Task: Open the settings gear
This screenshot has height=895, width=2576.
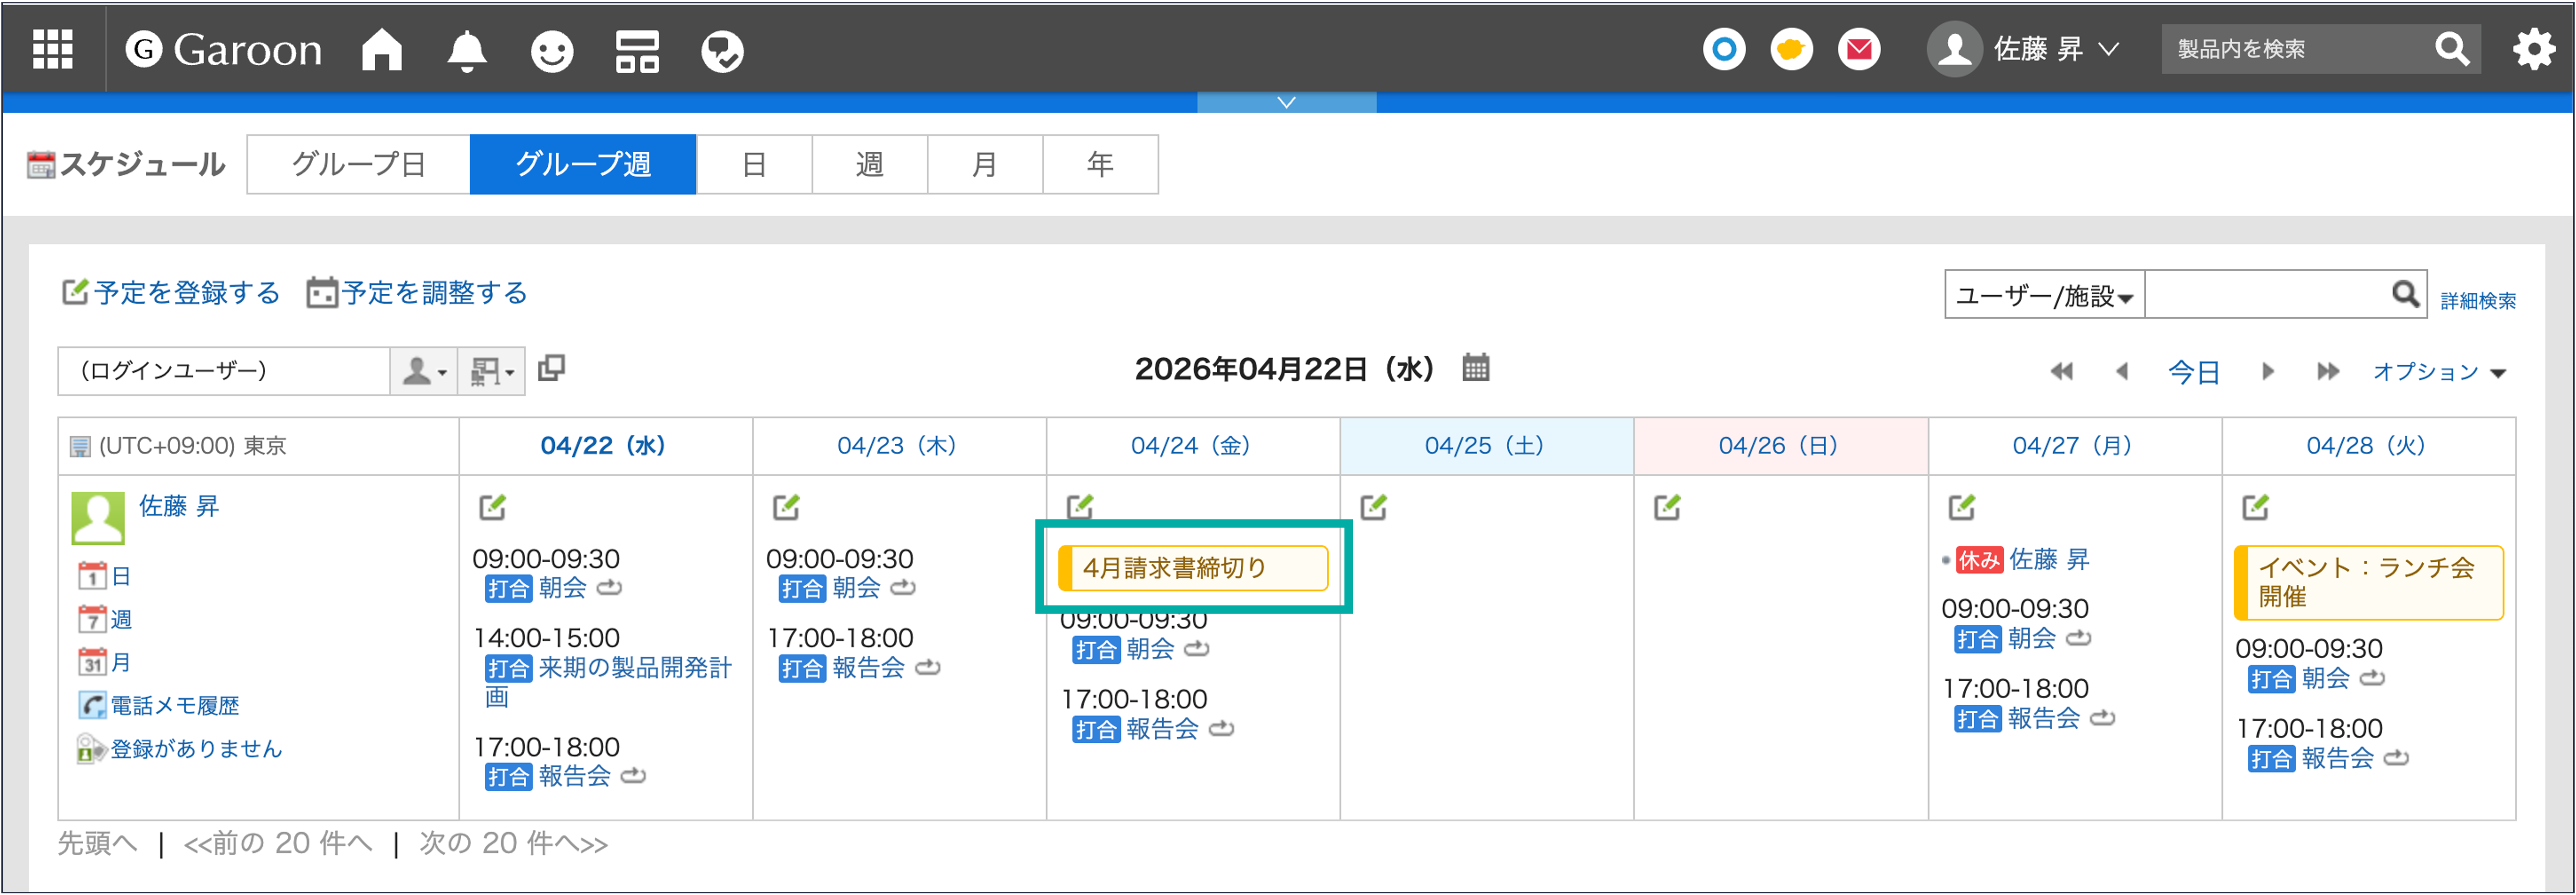Action: tap(2533, 49)
